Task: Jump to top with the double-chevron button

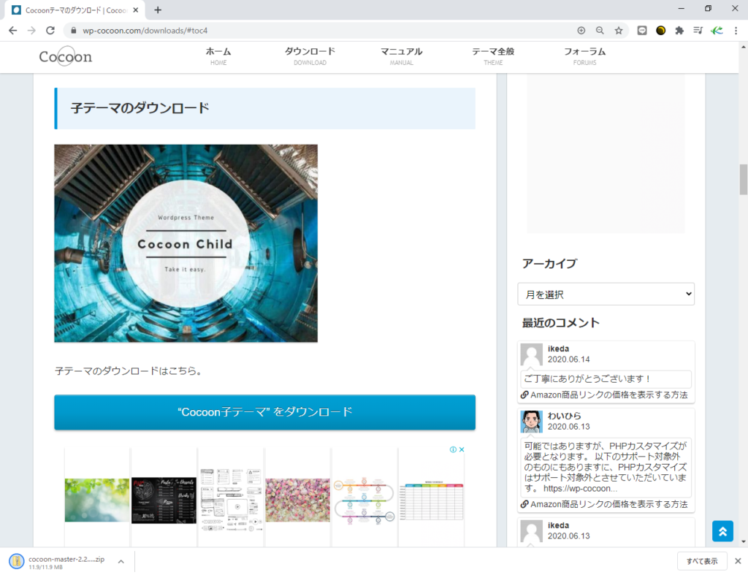Action: click(x=722, y=531)
